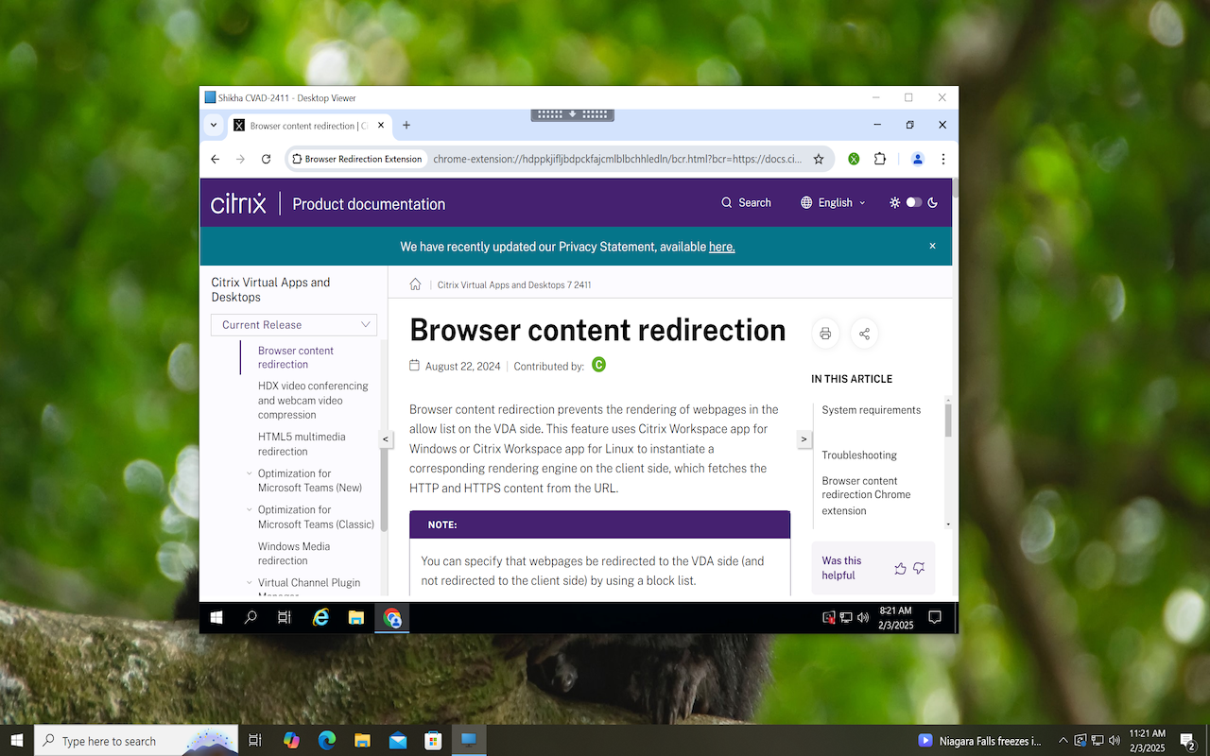Image resolution: width=1210 pixels, height=756 pixels.
Task: Open the Privacy Statement via the here link
Action: (721, 247)
